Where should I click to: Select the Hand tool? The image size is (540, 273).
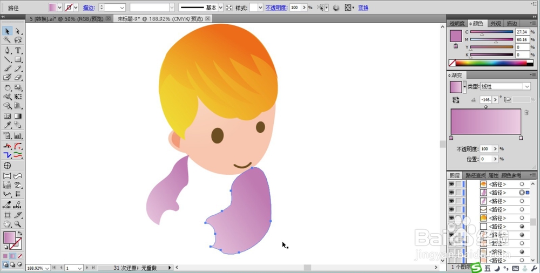(7, 224)
